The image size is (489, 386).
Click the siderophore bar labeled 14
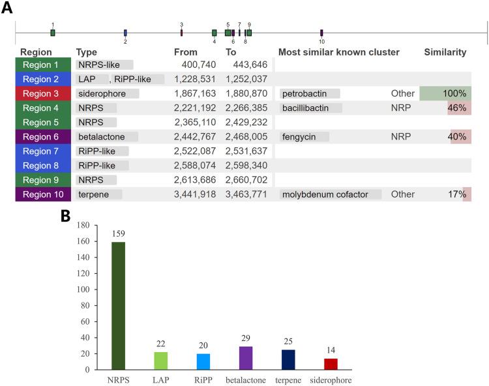pyautogui.click(x=331, y=364)
